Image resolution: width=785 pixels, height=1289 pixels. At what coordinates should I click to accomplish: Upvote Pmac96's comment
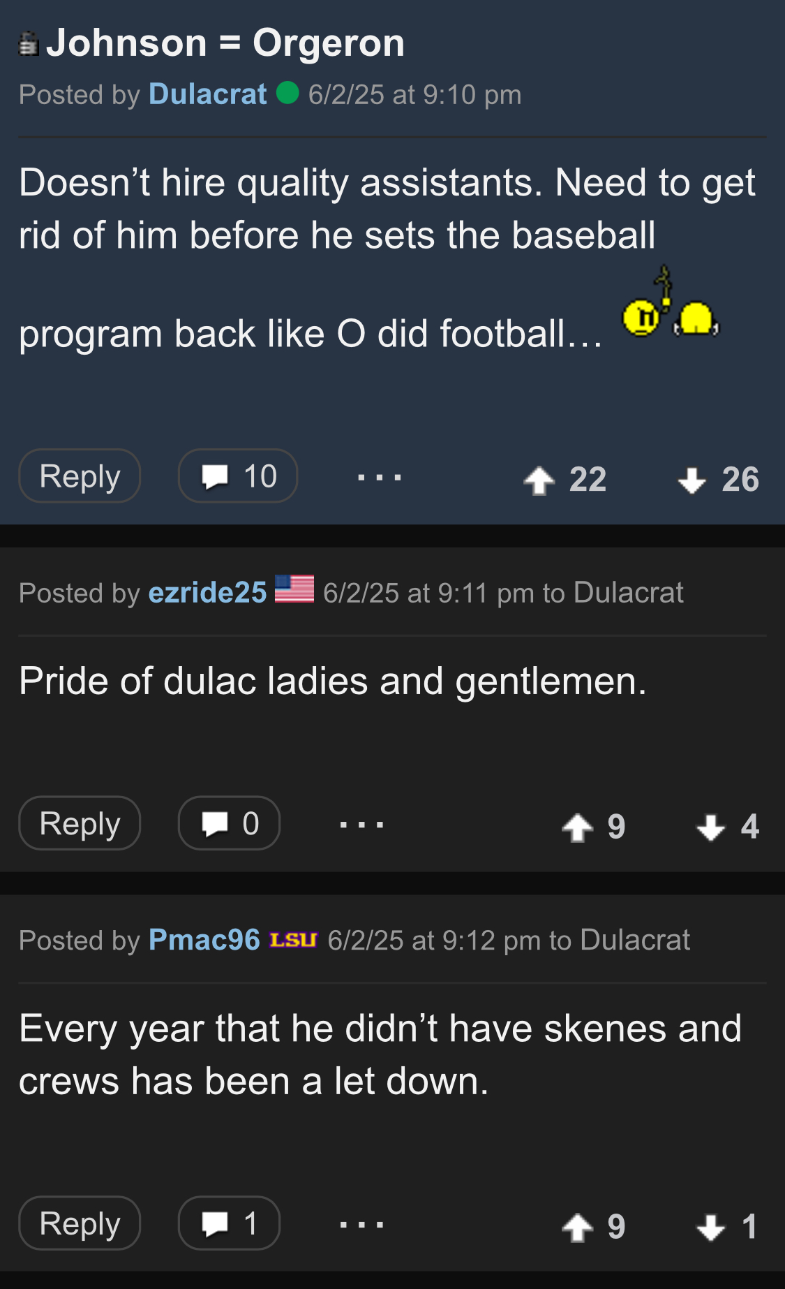point(578,1228)
